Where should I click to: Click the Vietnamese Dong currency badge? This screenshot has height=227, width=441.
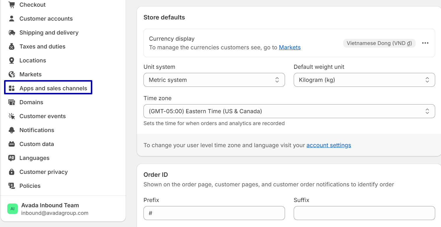coord(379,43)
